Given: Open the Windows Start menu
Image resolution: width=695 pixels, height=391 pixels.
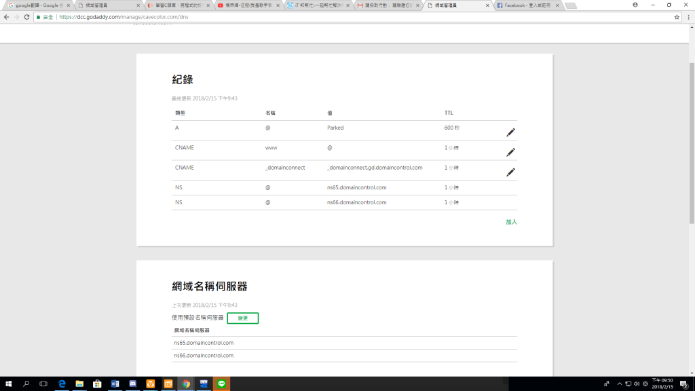Looking at the screenshot, I should click(8, 384).
